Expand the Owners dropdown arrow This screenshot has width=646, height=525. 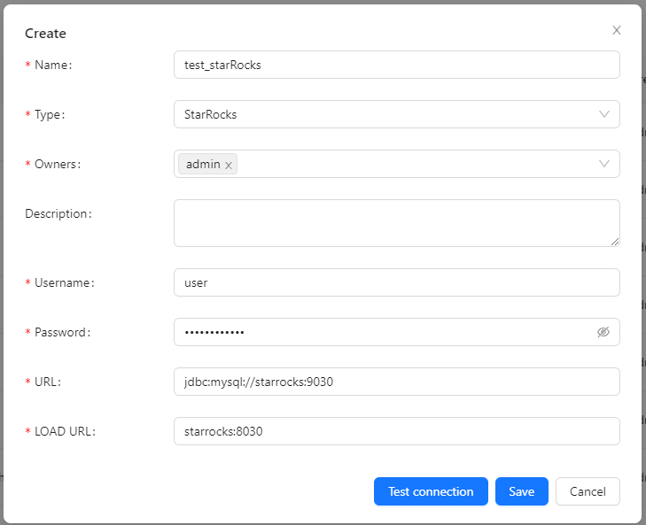pos(604,164)
